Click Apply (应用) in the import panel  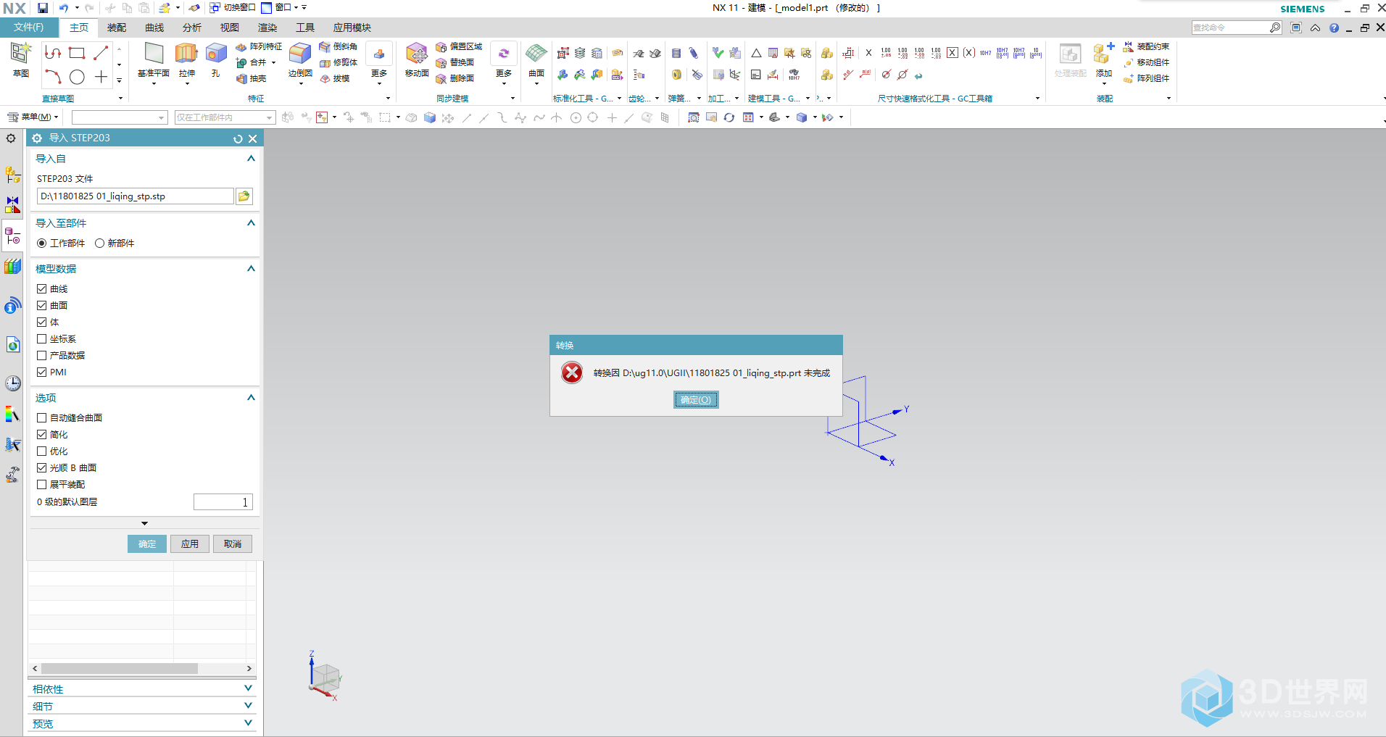pos(190,544)
